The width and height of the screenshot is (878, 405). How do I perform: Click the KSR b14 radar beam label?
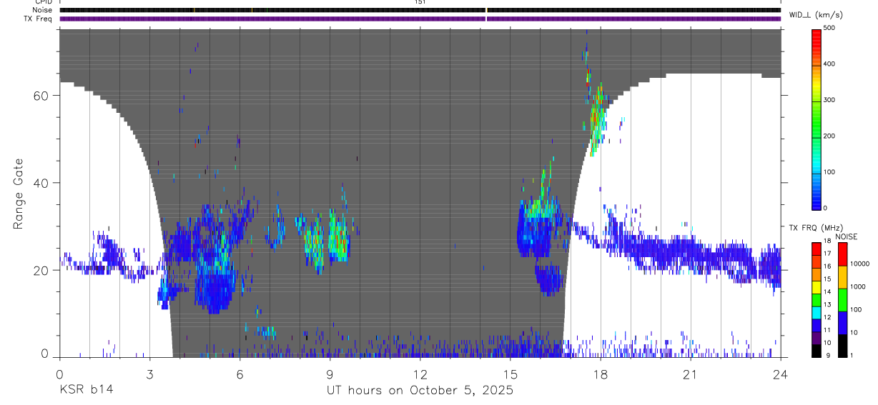(x=87, y=390)
